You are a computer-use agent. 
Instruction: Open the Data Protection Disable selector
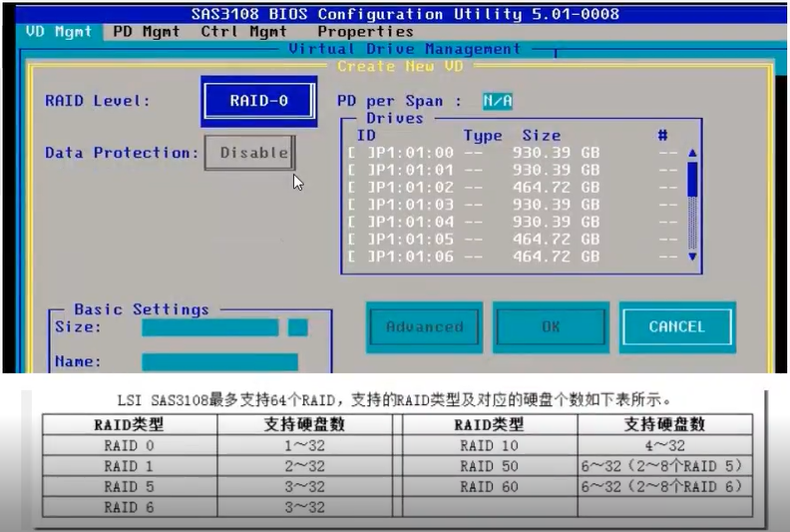tap(250, 153)
